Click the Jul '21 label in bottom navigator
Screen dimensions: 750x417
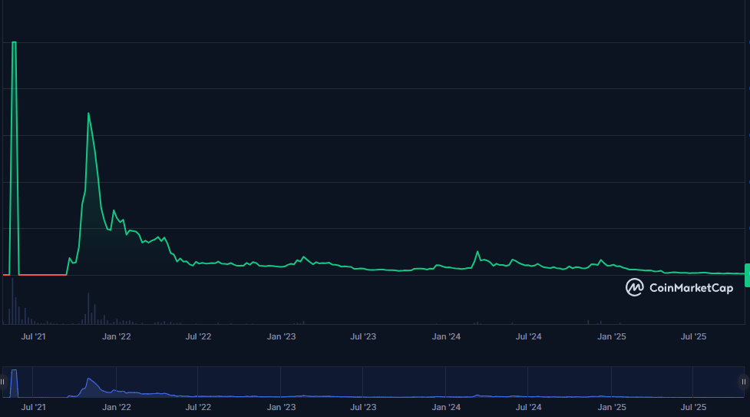33,408
